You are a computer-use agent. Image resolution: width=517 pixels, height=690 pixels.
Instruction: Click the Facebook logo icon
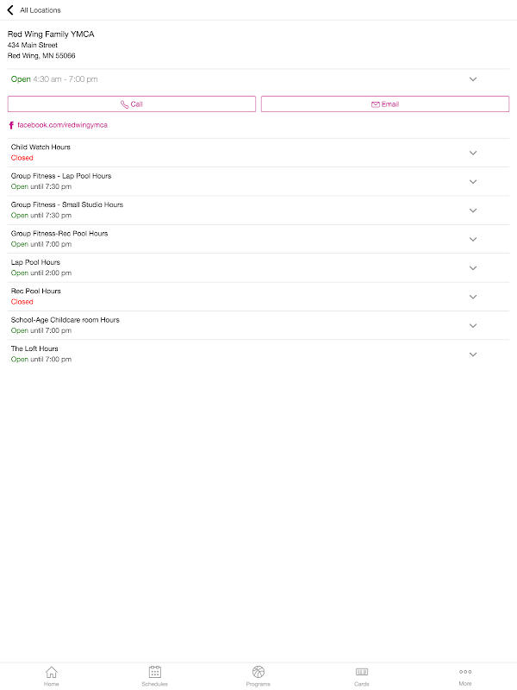[x=11, y=125]
